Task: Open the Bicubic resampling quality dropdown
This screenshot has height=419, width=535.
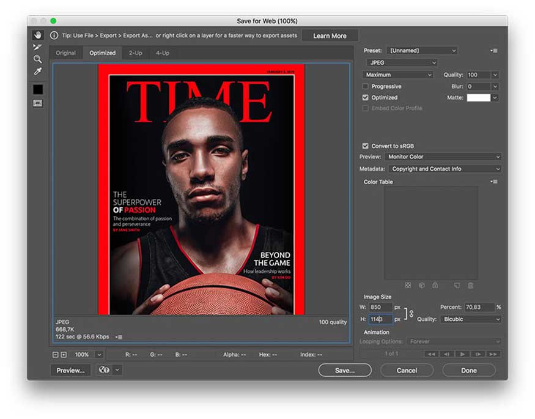Action: coord(471,319)
